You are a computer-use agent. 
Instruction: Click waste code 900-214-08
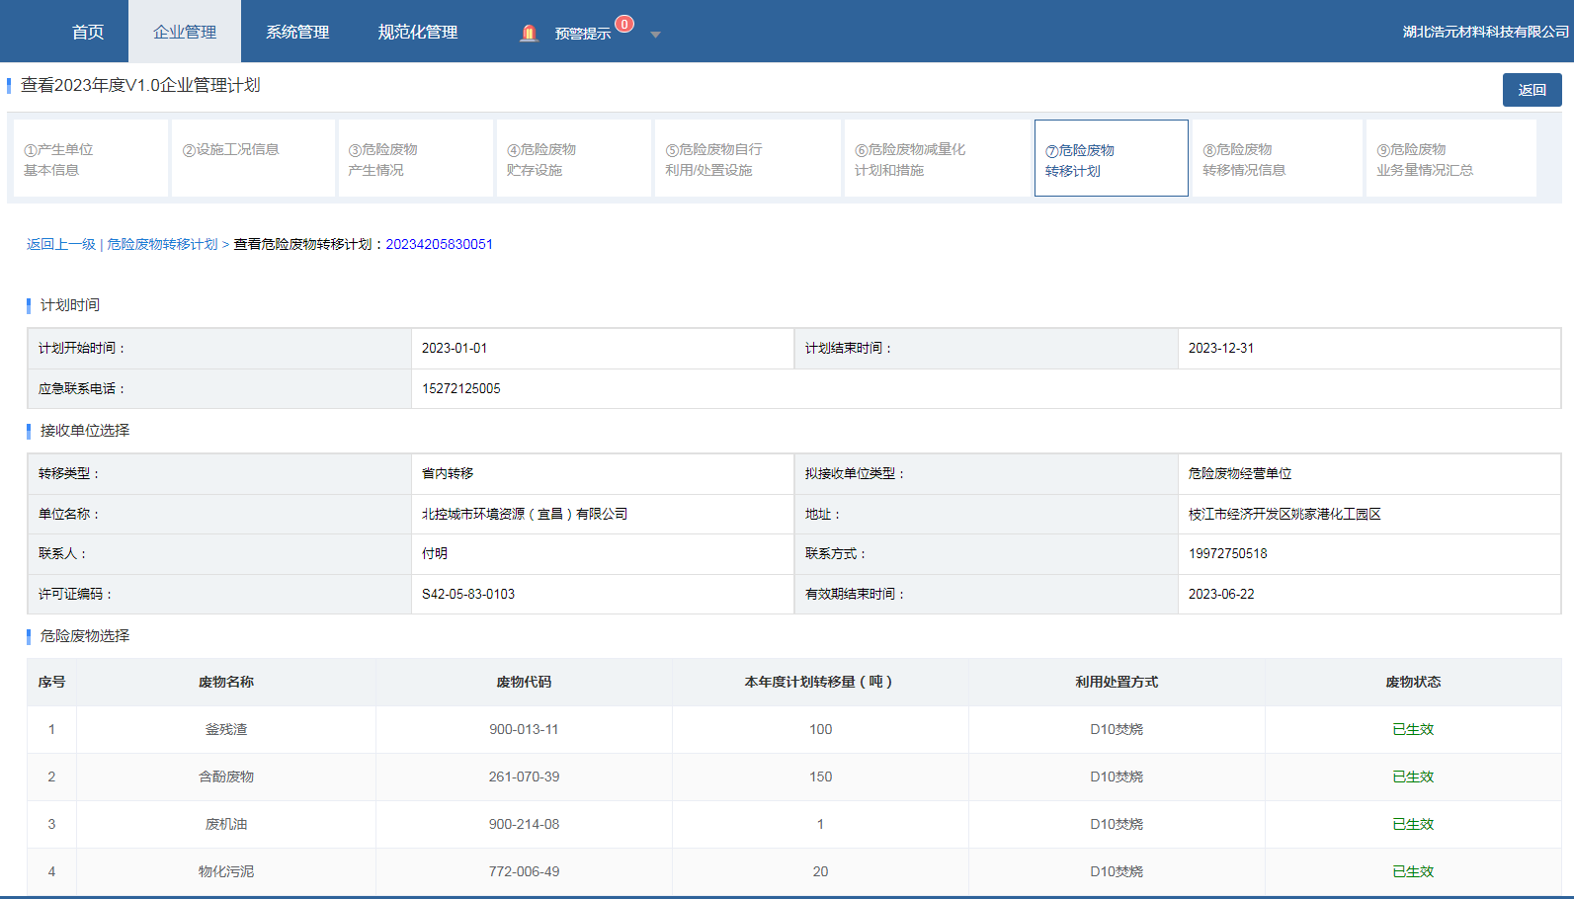524,825
